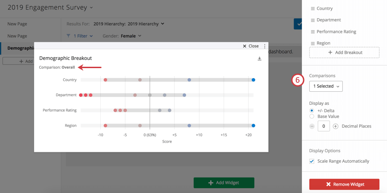Click the +20 axis tick label

(248, 135)
